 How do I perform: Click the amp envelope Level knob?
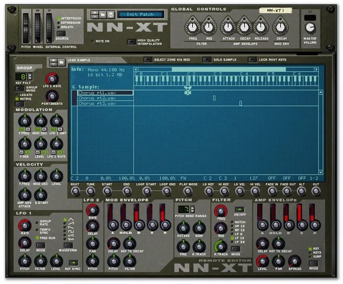262,261
